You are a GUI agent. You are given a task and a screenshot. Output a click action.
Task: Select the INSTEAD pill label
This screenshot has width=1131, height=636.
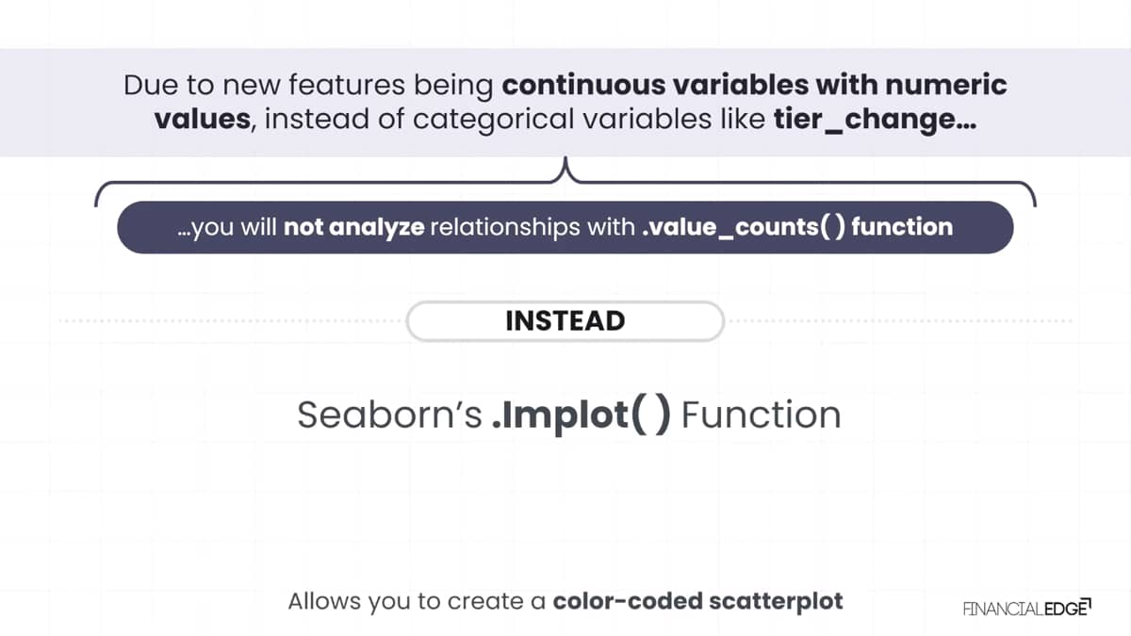565,320
